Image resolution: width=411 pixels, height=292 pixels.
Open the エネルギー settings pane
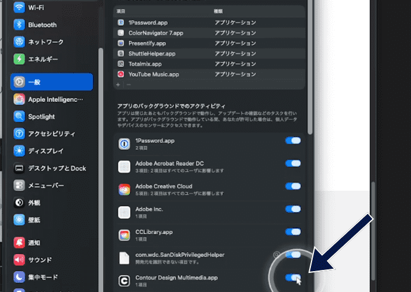(43, 60)
